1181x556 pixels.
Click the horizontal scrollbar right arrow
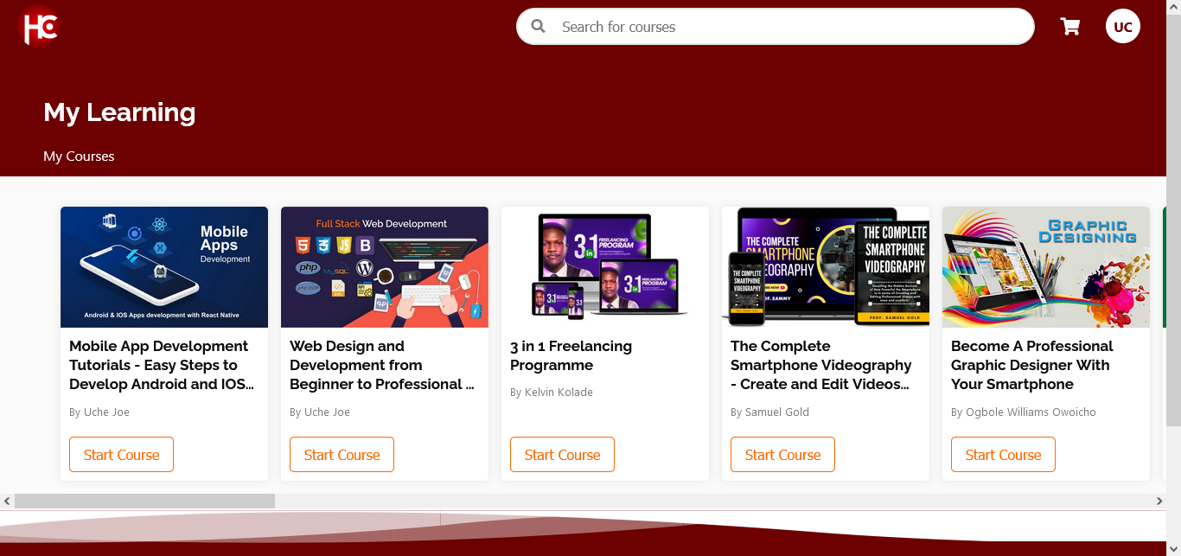[1159, 501]
